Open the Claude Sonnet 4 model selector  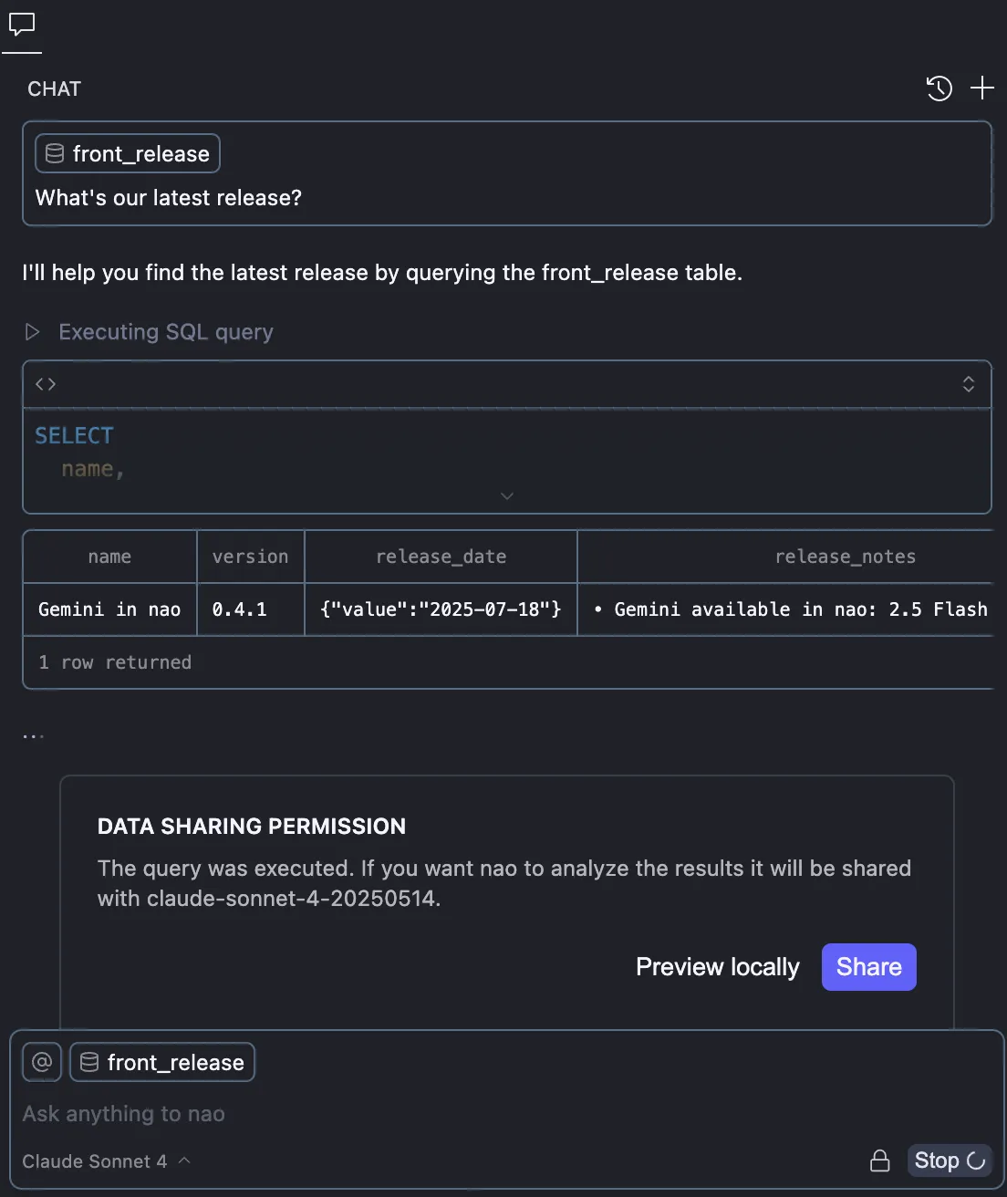tap(106, 1161)
